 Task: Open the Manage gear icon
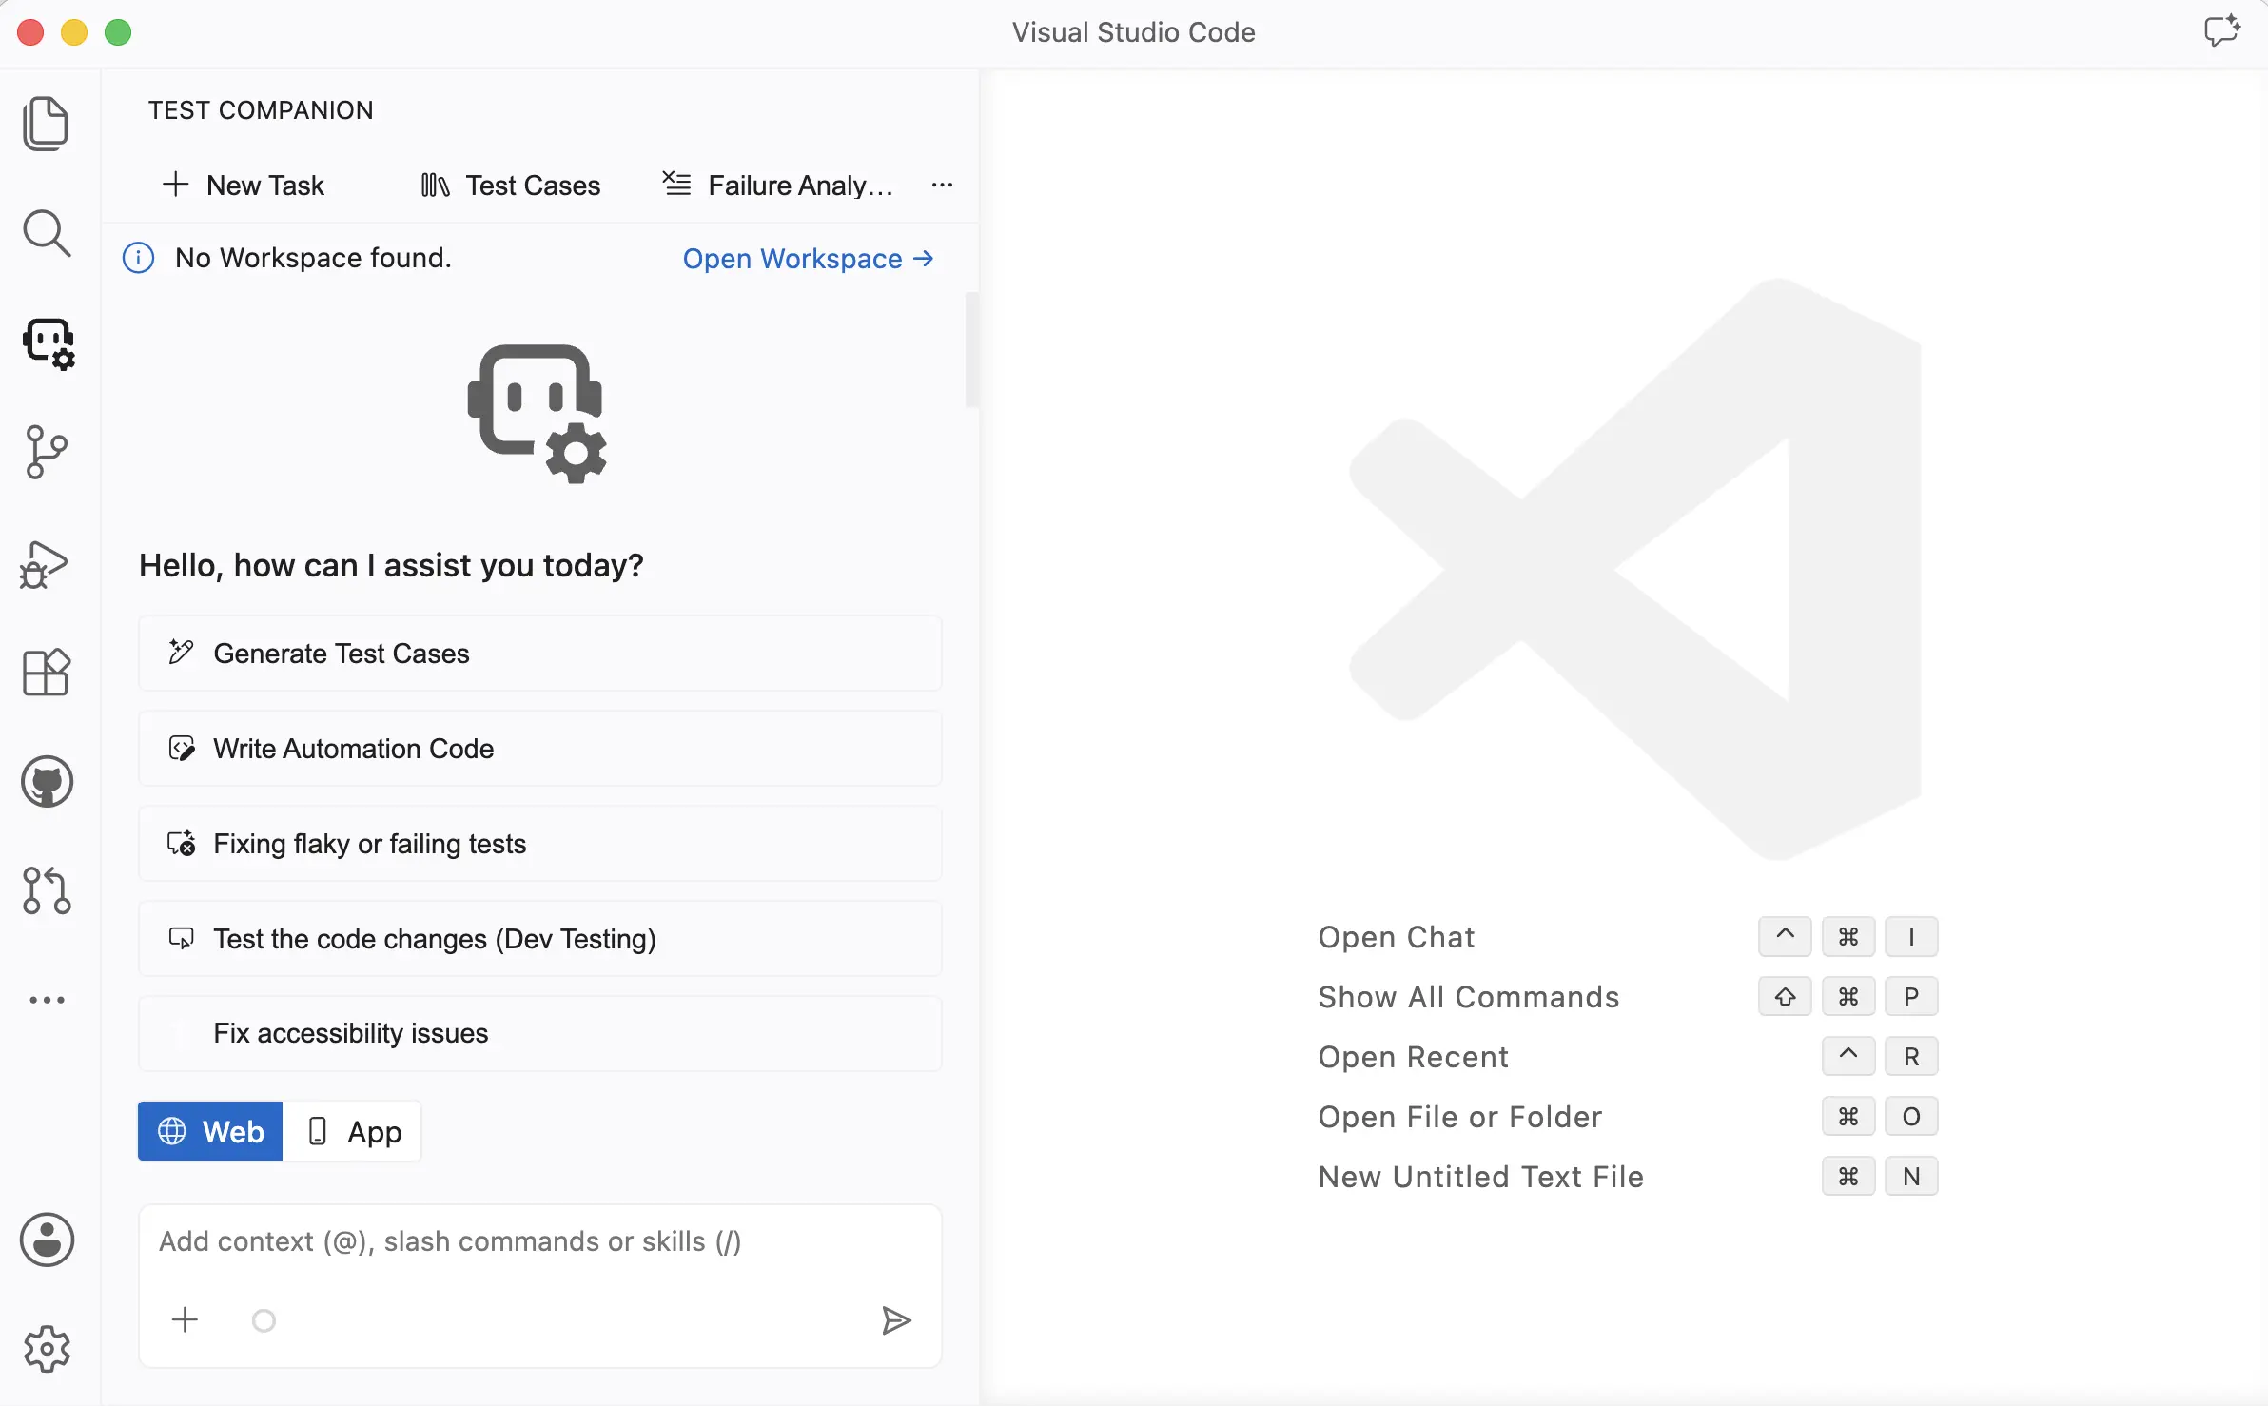tap(47, 1349)
